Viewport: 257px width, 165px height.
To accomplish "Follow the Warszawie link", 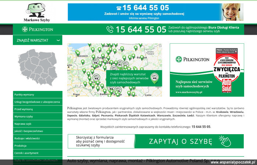I will pyautogui.click(x=164, y=115).
